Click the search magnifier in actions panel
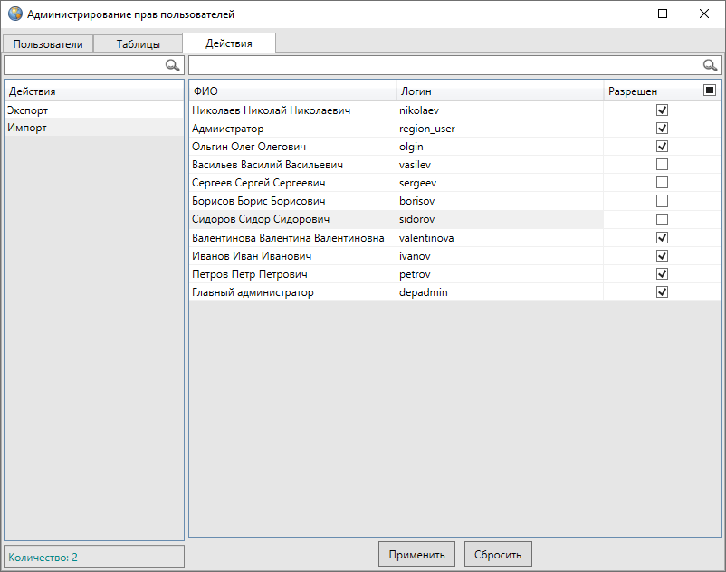The height and width of the screenshot is (572, 726). pyautogui.click(x=172, y=65)
